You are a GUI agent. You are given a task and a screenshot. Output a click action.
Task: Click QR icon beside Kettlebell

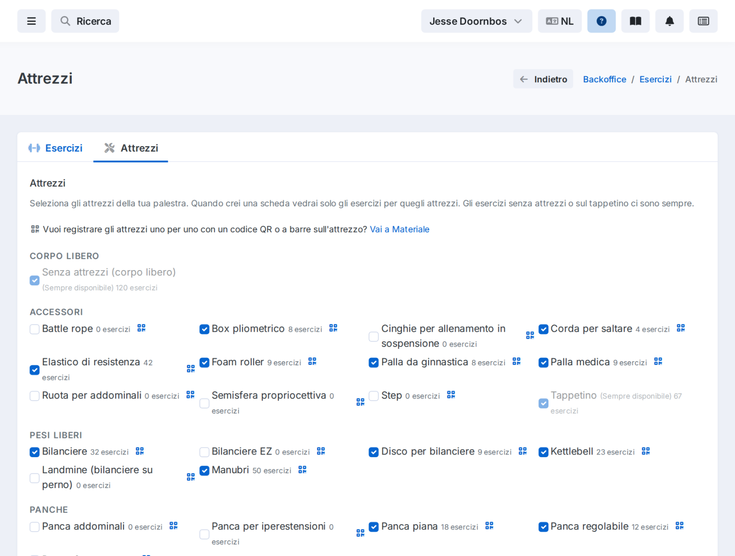click(646, 451)
